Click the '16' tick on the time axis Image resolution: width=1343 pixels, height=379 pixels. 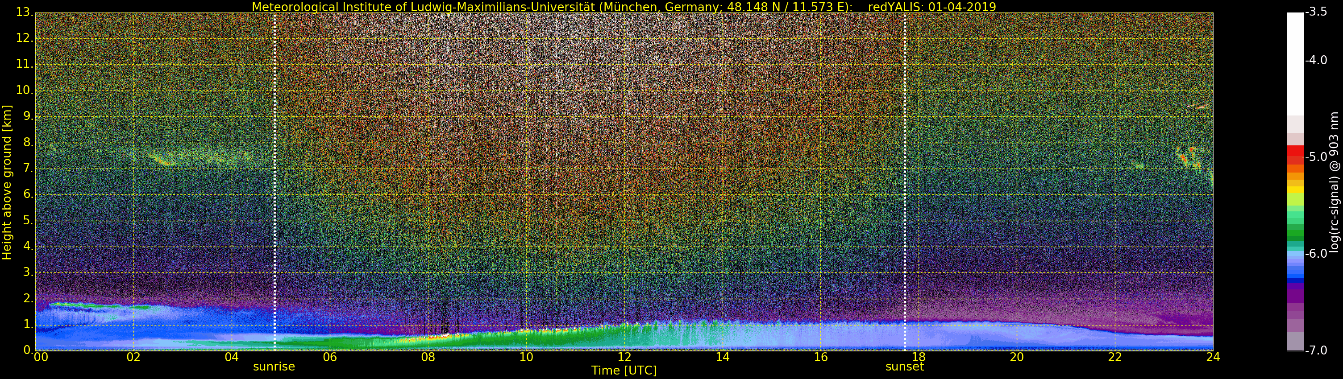pyautogui.click(x=821, y=357)
